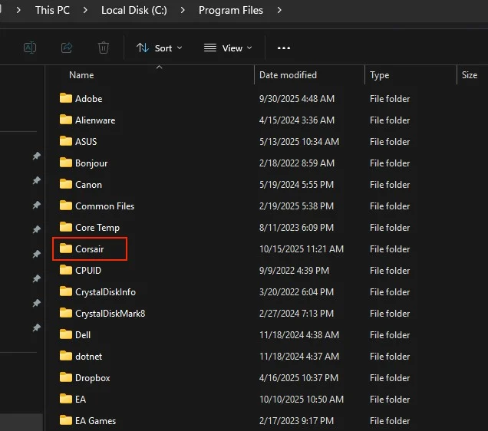Select the ASUS folder icon
Image resolution: width=488 pixels, height=431 pixels.
click(66, 141)
